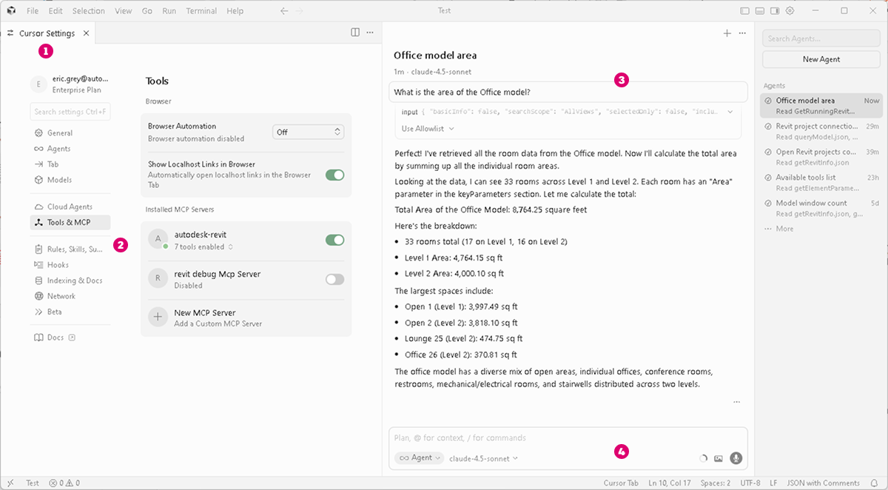
Task: Disable the Show Localhost Links in Browser toggle
Action: click(335, 175)
